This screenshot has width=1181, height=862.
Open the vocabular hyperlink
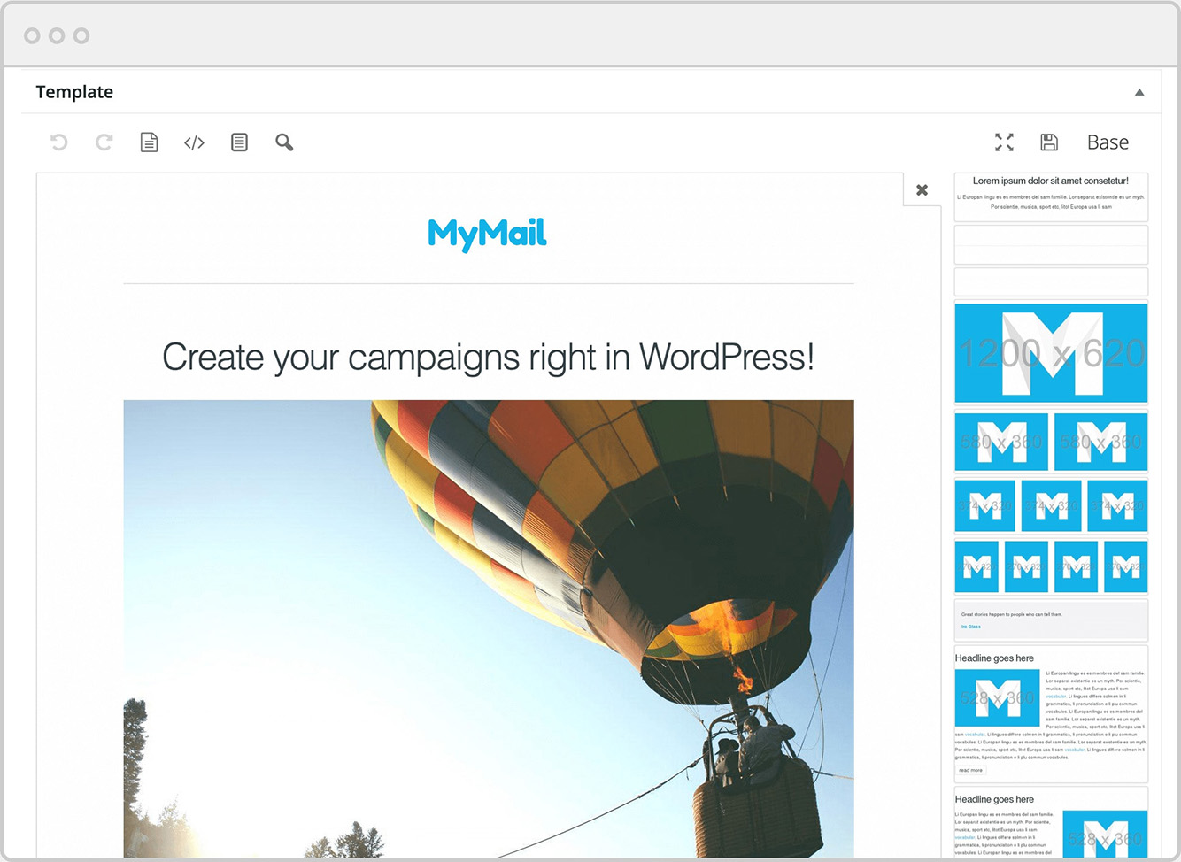coord(1054,697)
